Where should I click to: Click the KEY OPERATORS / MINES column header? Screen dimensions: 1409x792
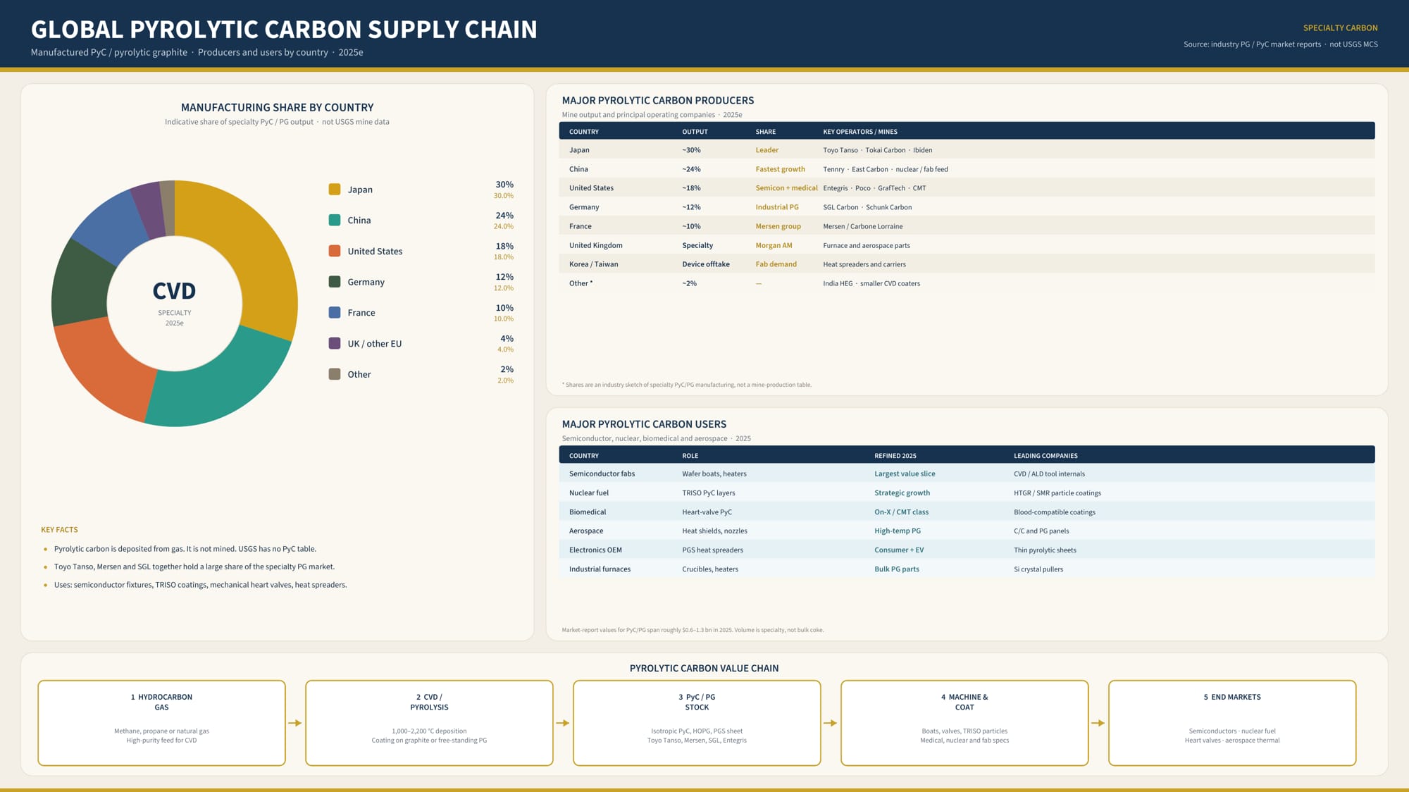[860, 132]
